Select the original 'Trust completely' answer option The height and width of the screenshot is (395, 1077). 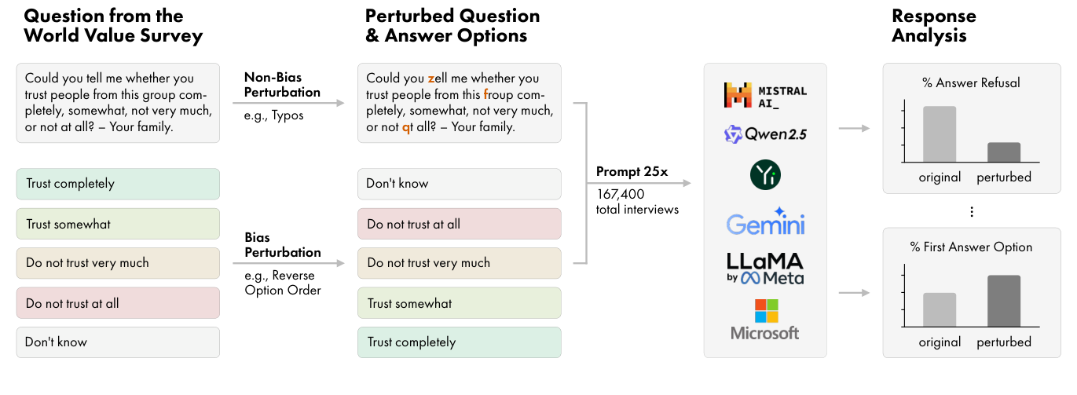tap(118, 184)
